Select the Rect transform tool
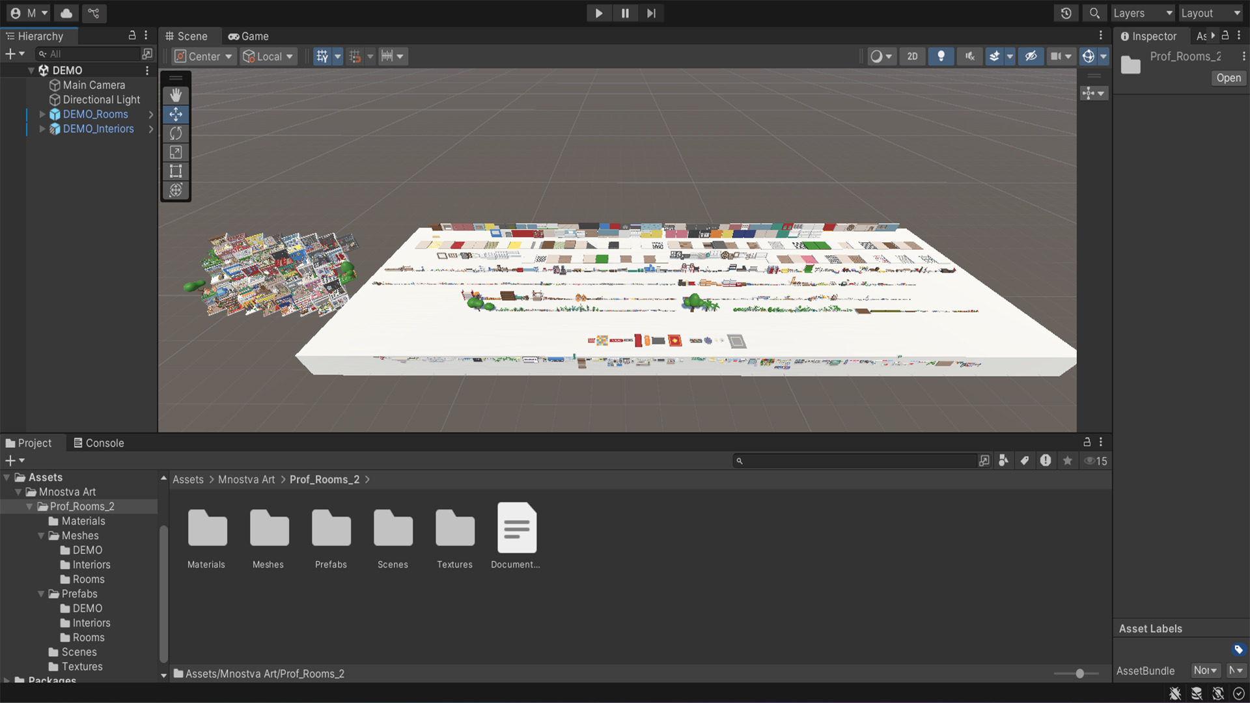1250x703 pixels. coord(176,171)
